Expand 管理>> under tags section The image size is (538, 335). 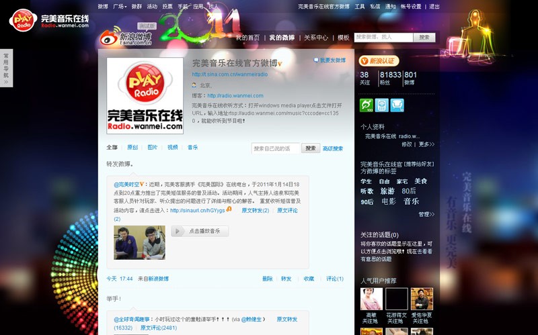click(x=426, y=215)
